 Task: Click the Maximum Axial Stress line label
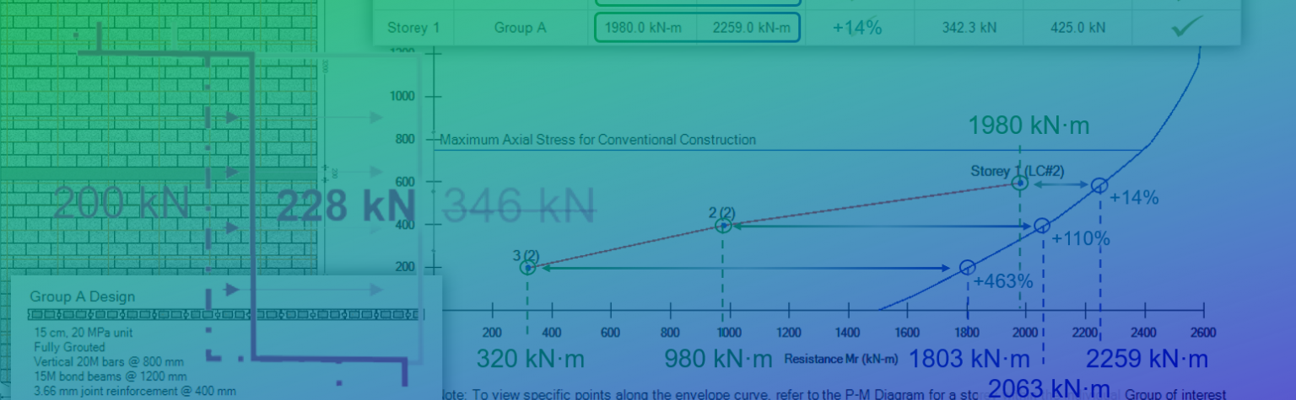[597, 140]
